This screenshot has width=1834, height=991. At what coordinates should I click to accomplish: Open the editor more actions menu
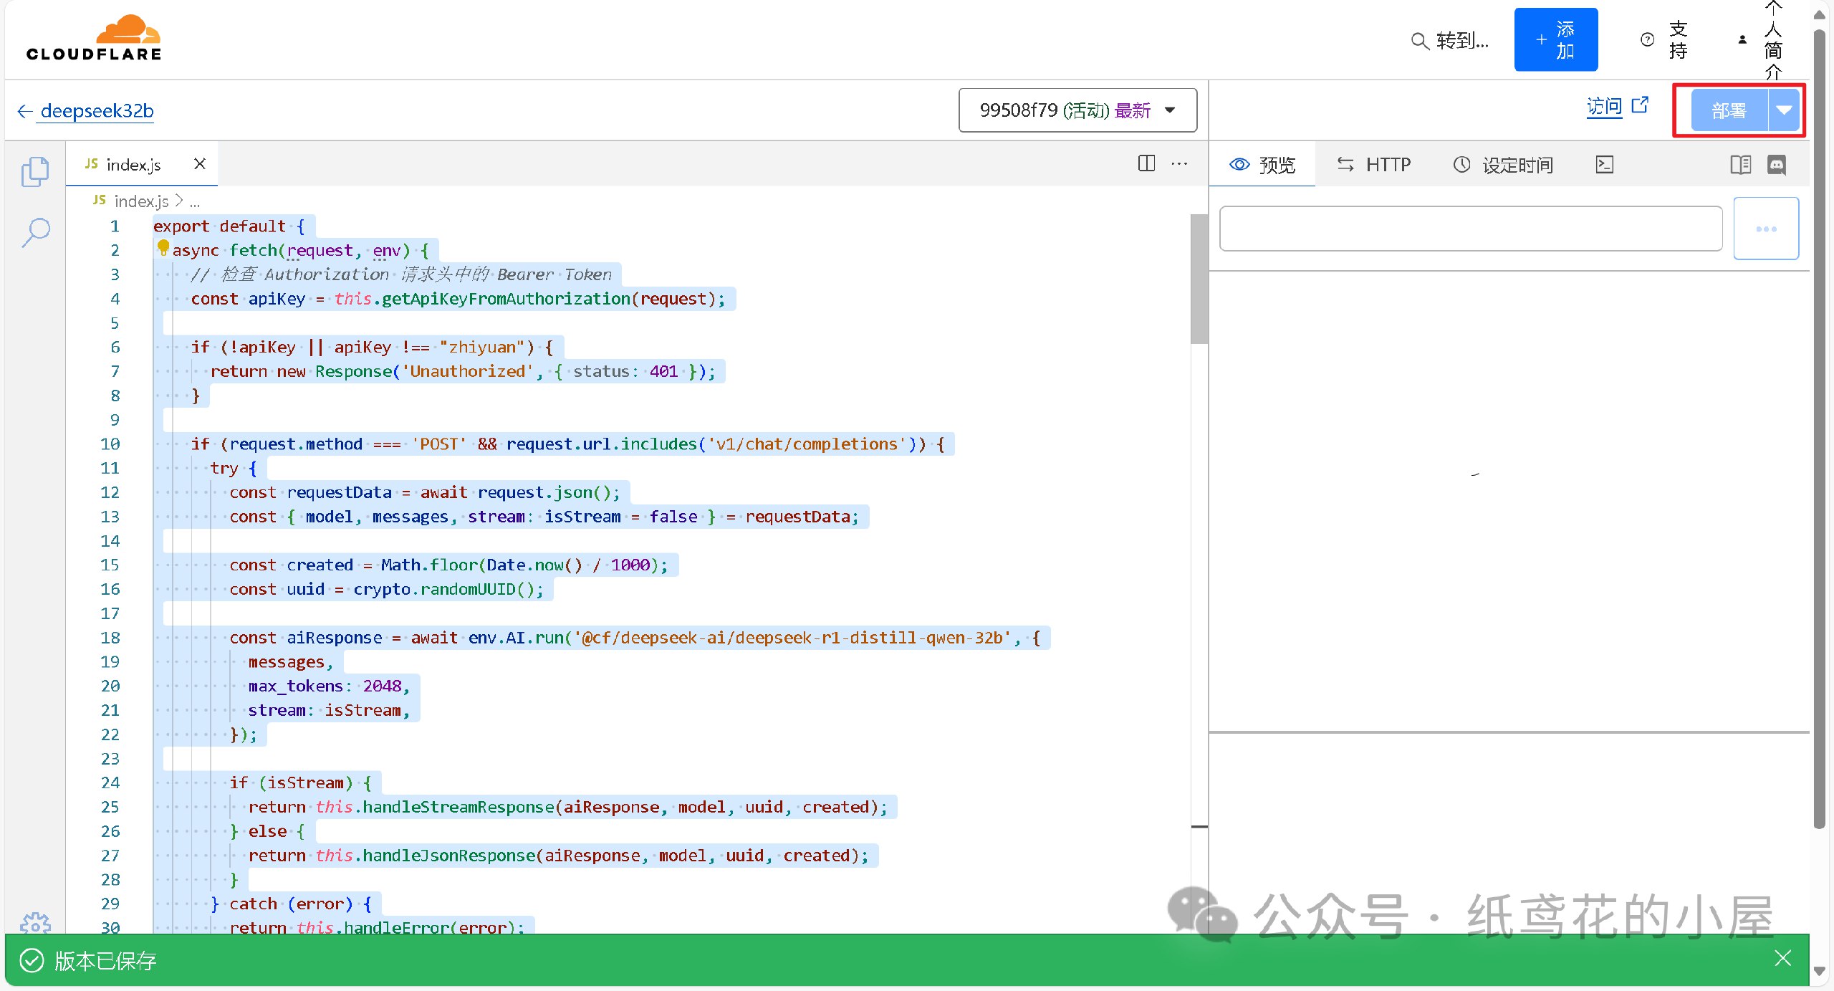(1179, 164)
